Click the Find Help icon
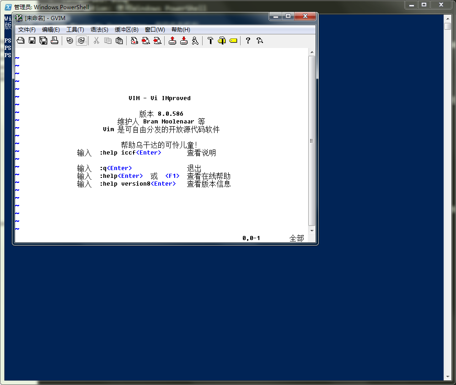The width and height of the screenshot is (456, 385). [260, 41]
